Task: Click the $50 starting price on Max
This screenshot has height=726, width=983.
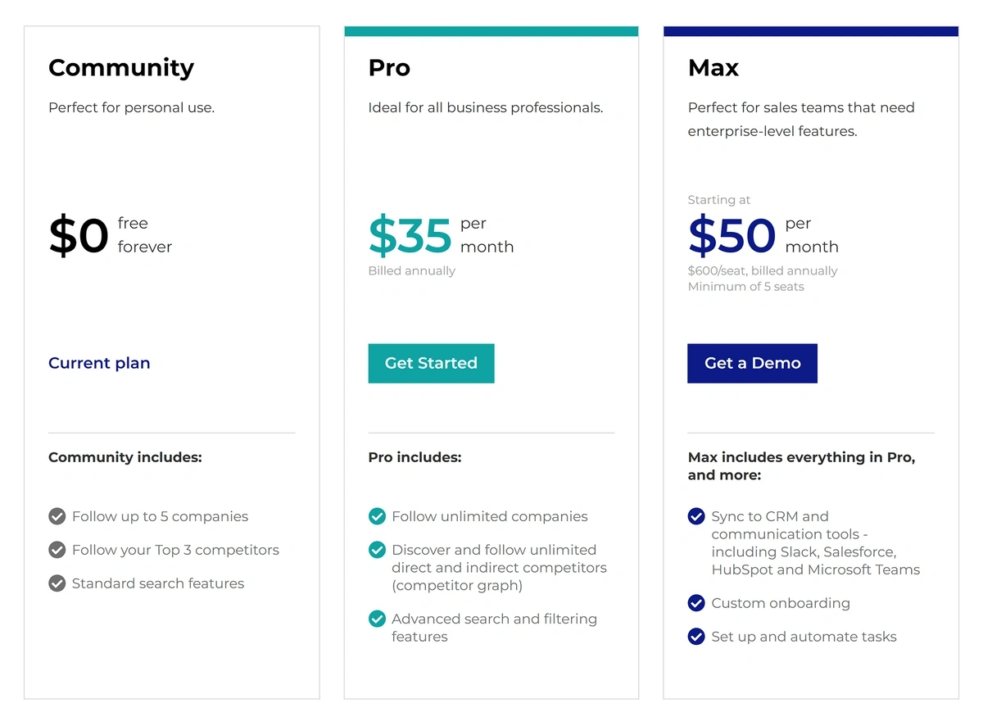Action: coord(732,235)
